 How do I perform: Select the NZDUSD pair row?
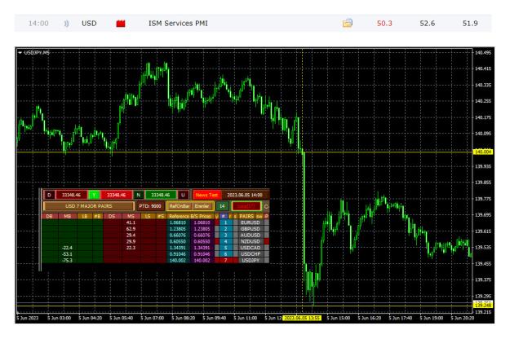pyautogui.click(x=251, y=241)
